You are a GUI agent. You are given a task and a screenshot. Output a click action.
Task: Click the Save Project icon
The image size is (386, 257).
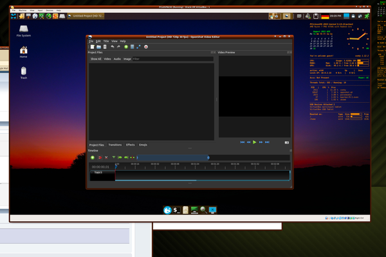[104, 47]
